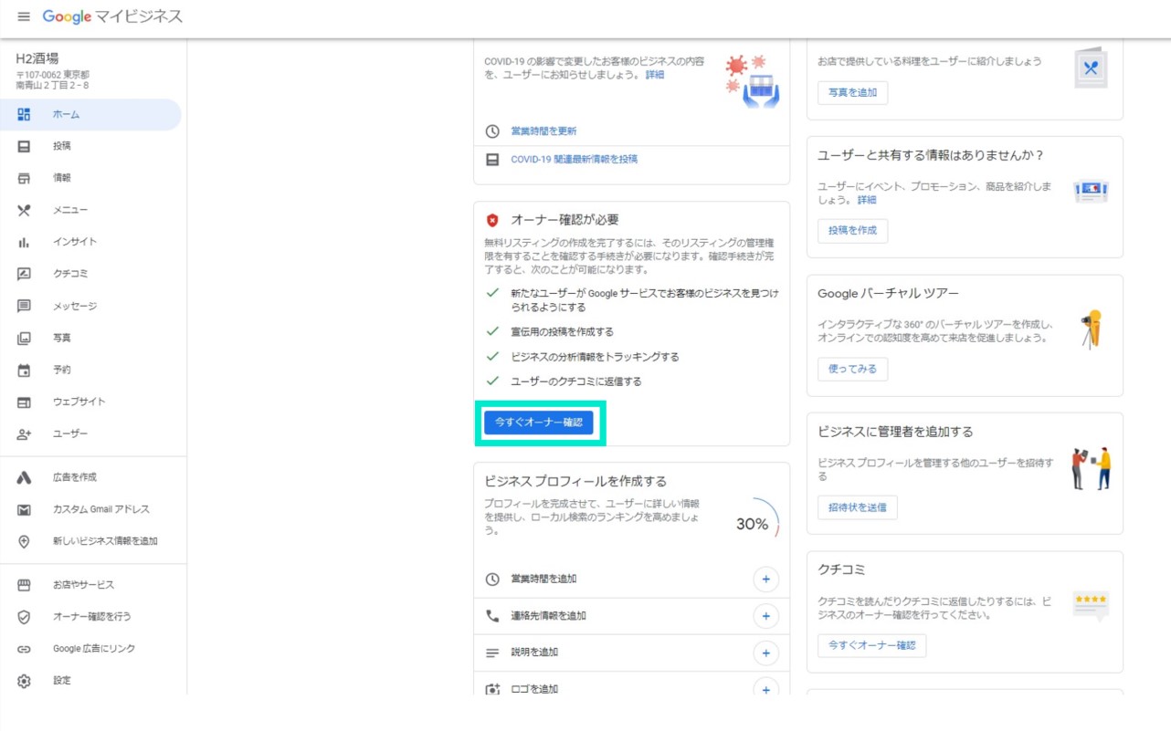Open インサイト in the sidebar
This screenshot has height=731, width=1171.
click(x=90, y=242)
